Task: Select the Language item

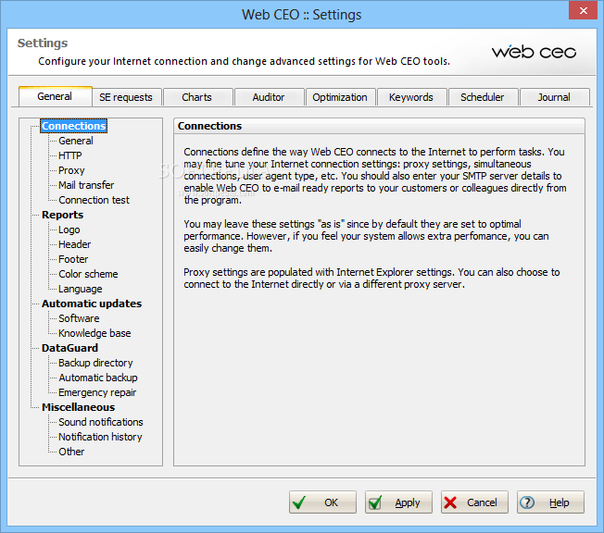Action: (x=80, y=289)
